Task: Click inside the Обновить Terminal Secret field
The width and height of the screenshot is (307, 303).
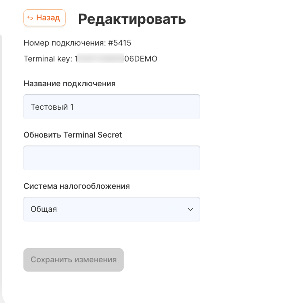Action: coord(112,158)
